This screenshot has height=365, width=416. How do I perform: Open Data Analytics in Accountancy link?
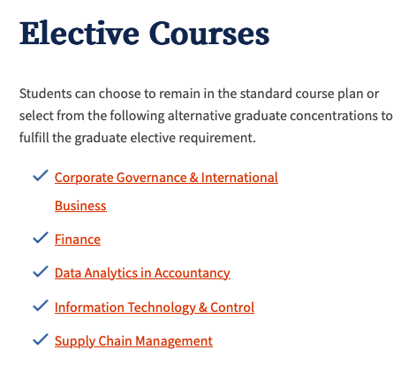[x=142, y=273]
